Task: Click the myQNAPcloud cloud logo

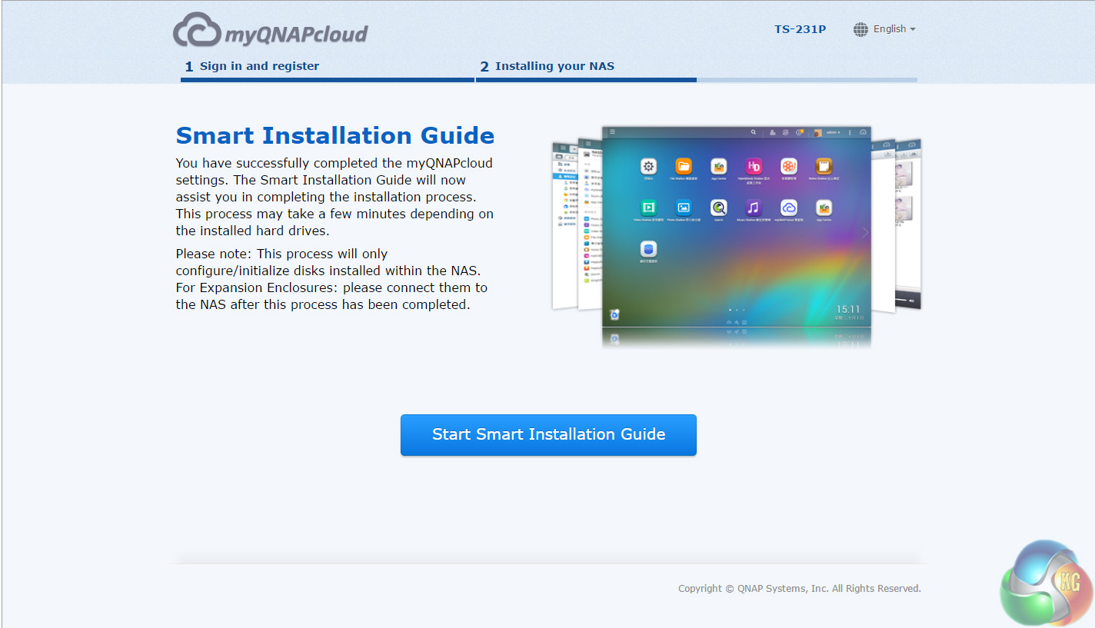Action: pos(270,31)
